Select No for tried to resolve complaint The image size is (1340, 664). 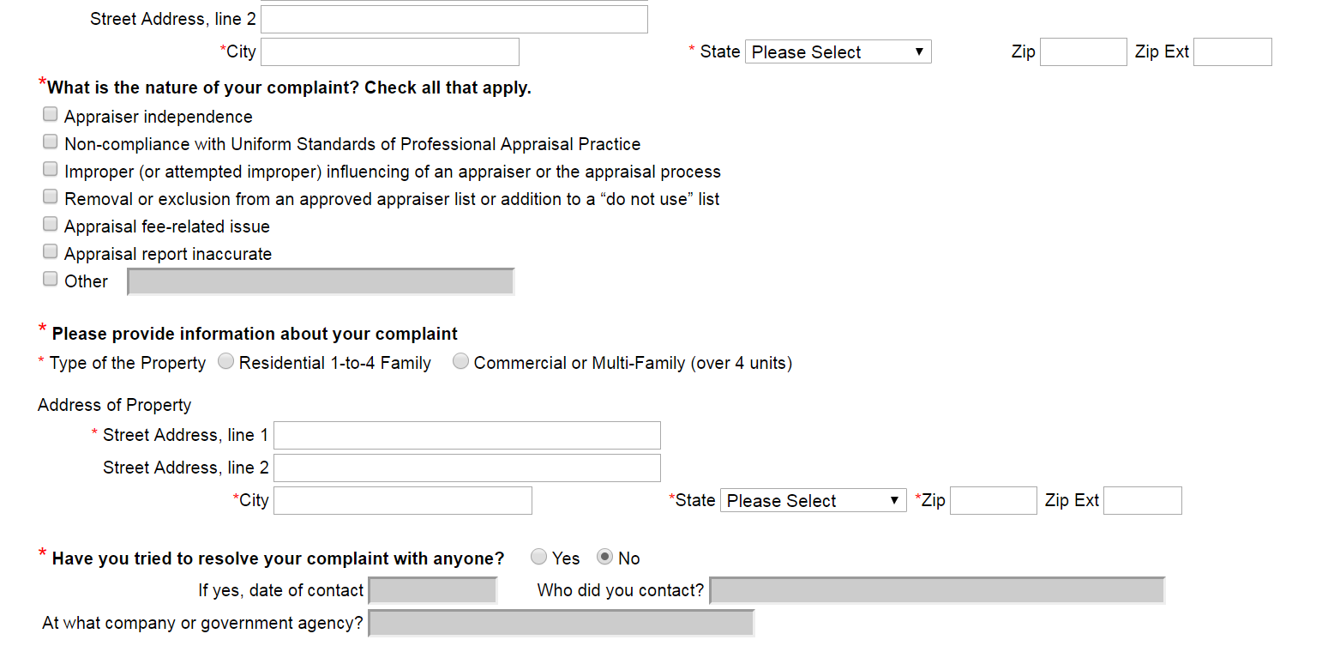click(605, 558)
